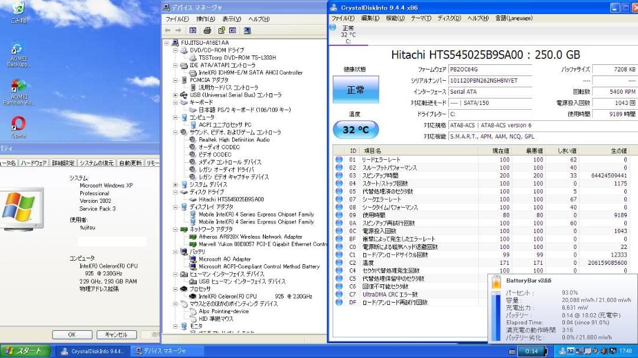Screen dimensions: 638x358
Task: Click the 32°C temperature indicator in CrystalDiskInfo
Action: (x=357, y=129)
